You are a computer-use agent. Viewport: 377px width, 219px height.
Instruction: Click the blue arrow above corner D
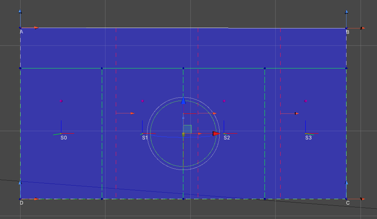tap(20, 182)
